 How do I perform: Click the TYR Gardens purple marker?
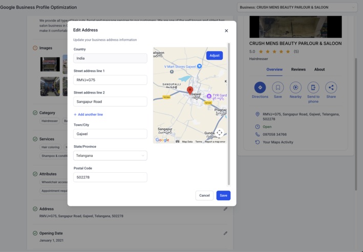(209, 96)
